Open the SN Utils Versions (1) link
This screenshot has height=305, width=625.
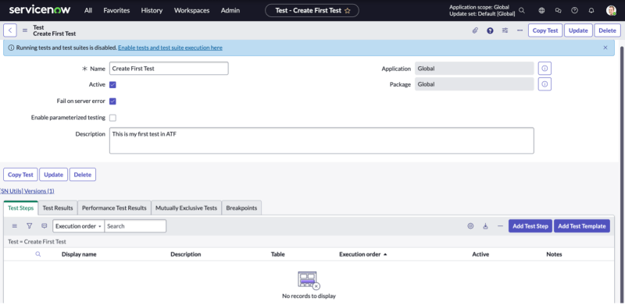[27, 191]
